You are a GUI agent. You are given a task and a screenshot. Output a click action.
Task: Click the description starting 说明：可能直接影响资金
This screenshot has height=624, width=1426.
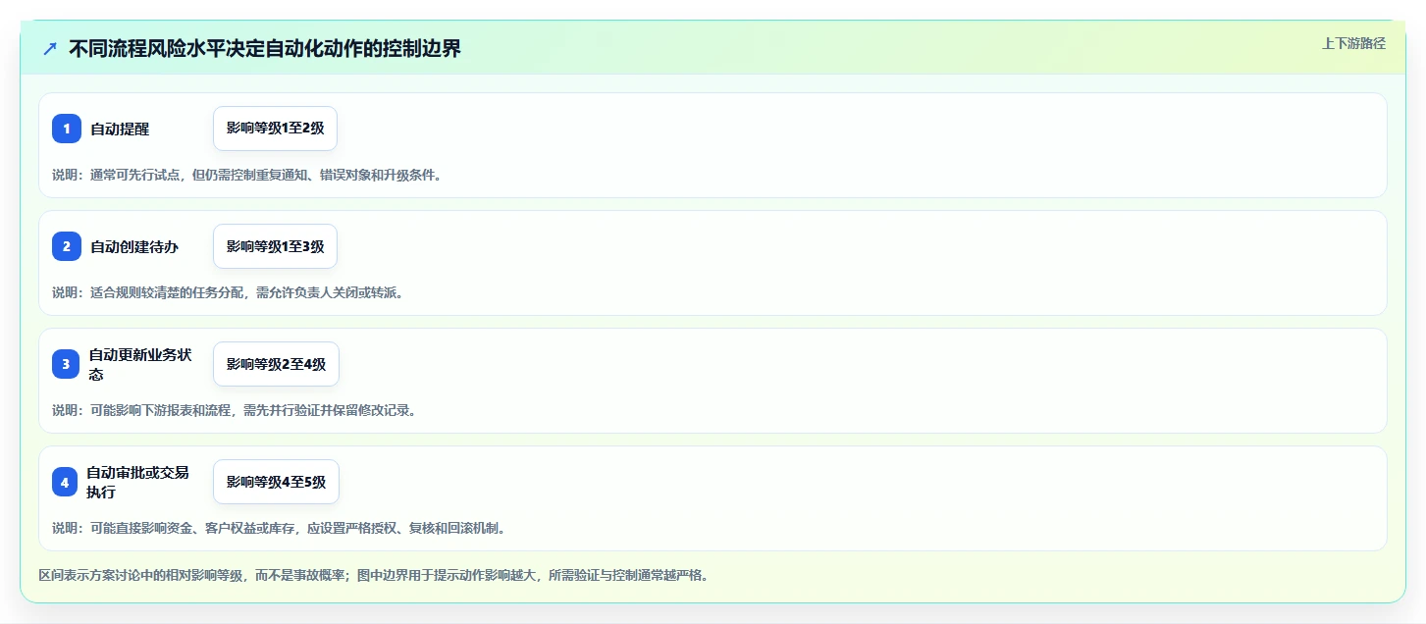279,528
